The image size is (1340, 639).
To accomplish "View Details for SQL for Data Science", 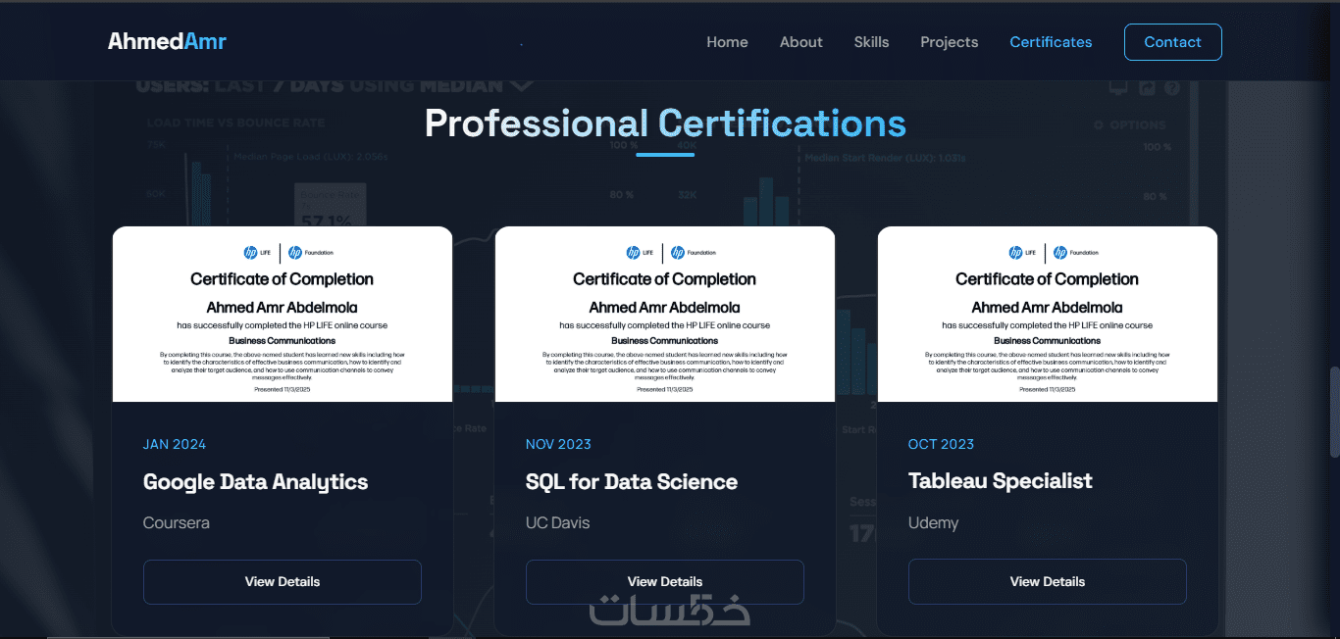I will (665, 582).
